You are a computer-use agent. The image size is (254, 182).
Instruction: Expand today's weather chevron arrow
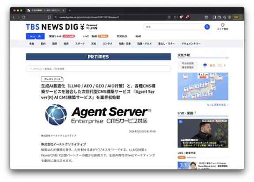pyautogui.click(x=224, y=66)
